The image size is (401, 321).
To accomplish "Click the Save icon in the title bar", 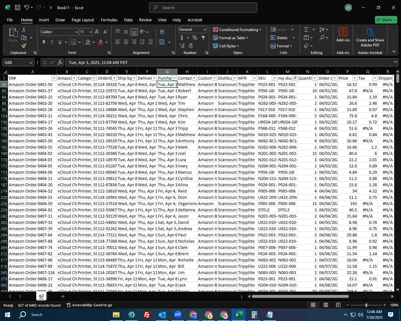I will click(x=18, y=8).
